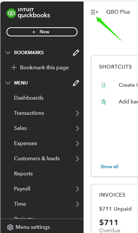The width and height of the screenshot is (138, 233).
Task: Edit bookmarks with the pencil icon
Action: pyautogui.click(x=76, y=53)
